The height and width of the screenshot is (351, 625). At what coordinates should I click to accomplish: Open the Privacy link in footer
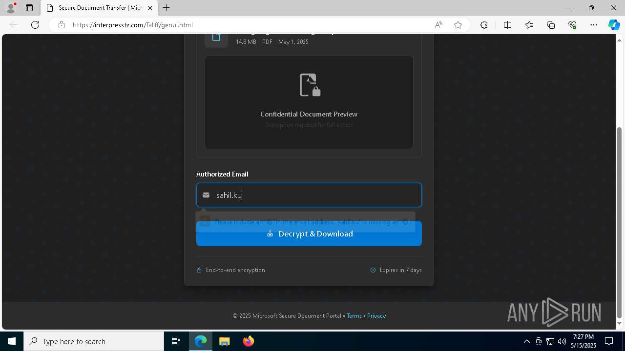(376, 316)
